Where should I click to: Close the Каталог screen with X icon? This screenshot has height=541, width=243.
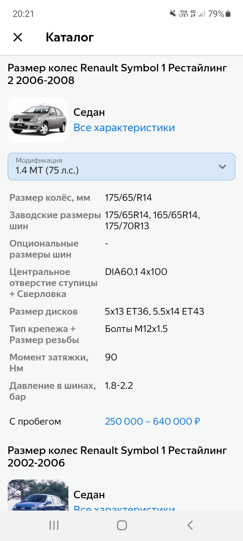point(18,37)
